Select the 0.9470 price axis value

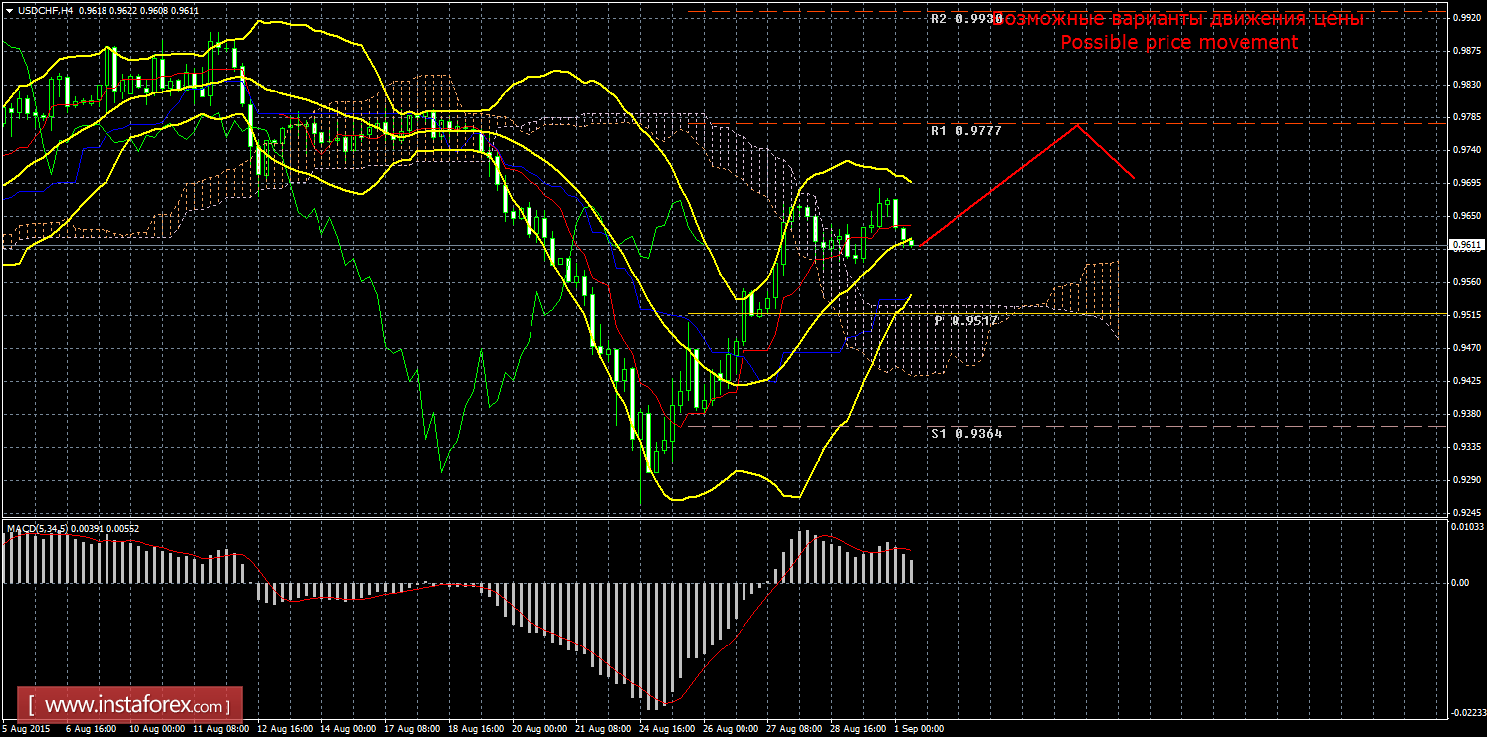[1466, 348]
